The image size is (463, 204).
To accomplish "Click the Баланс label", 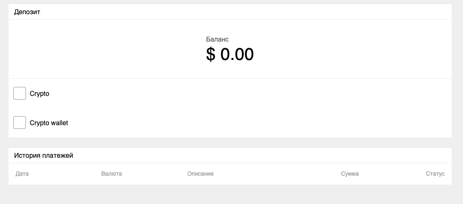I will [x=217, y=40].
